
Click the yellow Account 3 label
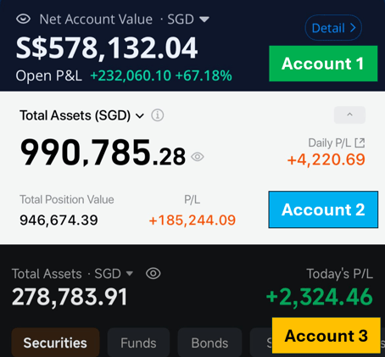click(326, 336)
